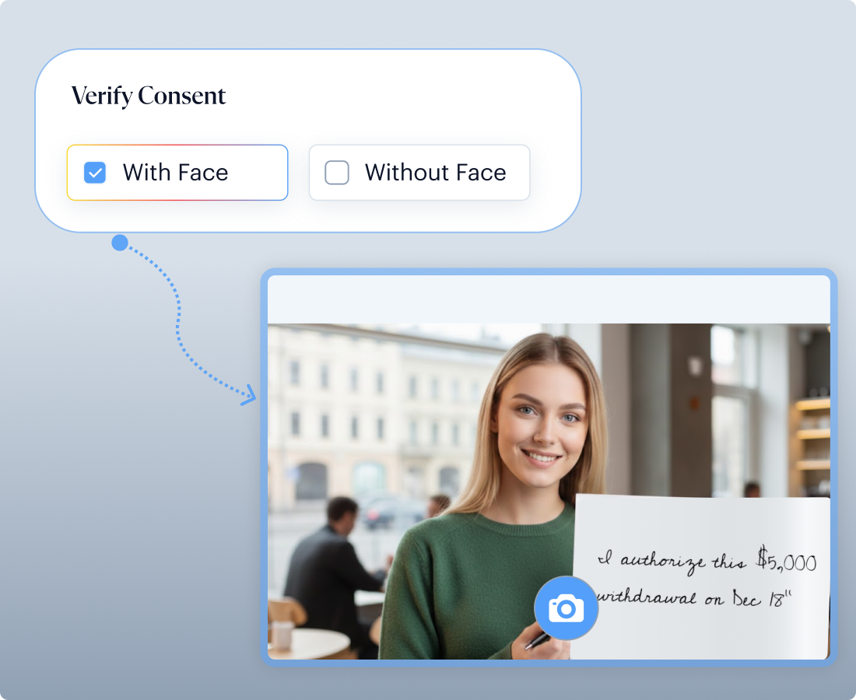Viewport: 856px width, 700px height.
Task: Click the blue connector dot below panel
Action: coord(119,243)
